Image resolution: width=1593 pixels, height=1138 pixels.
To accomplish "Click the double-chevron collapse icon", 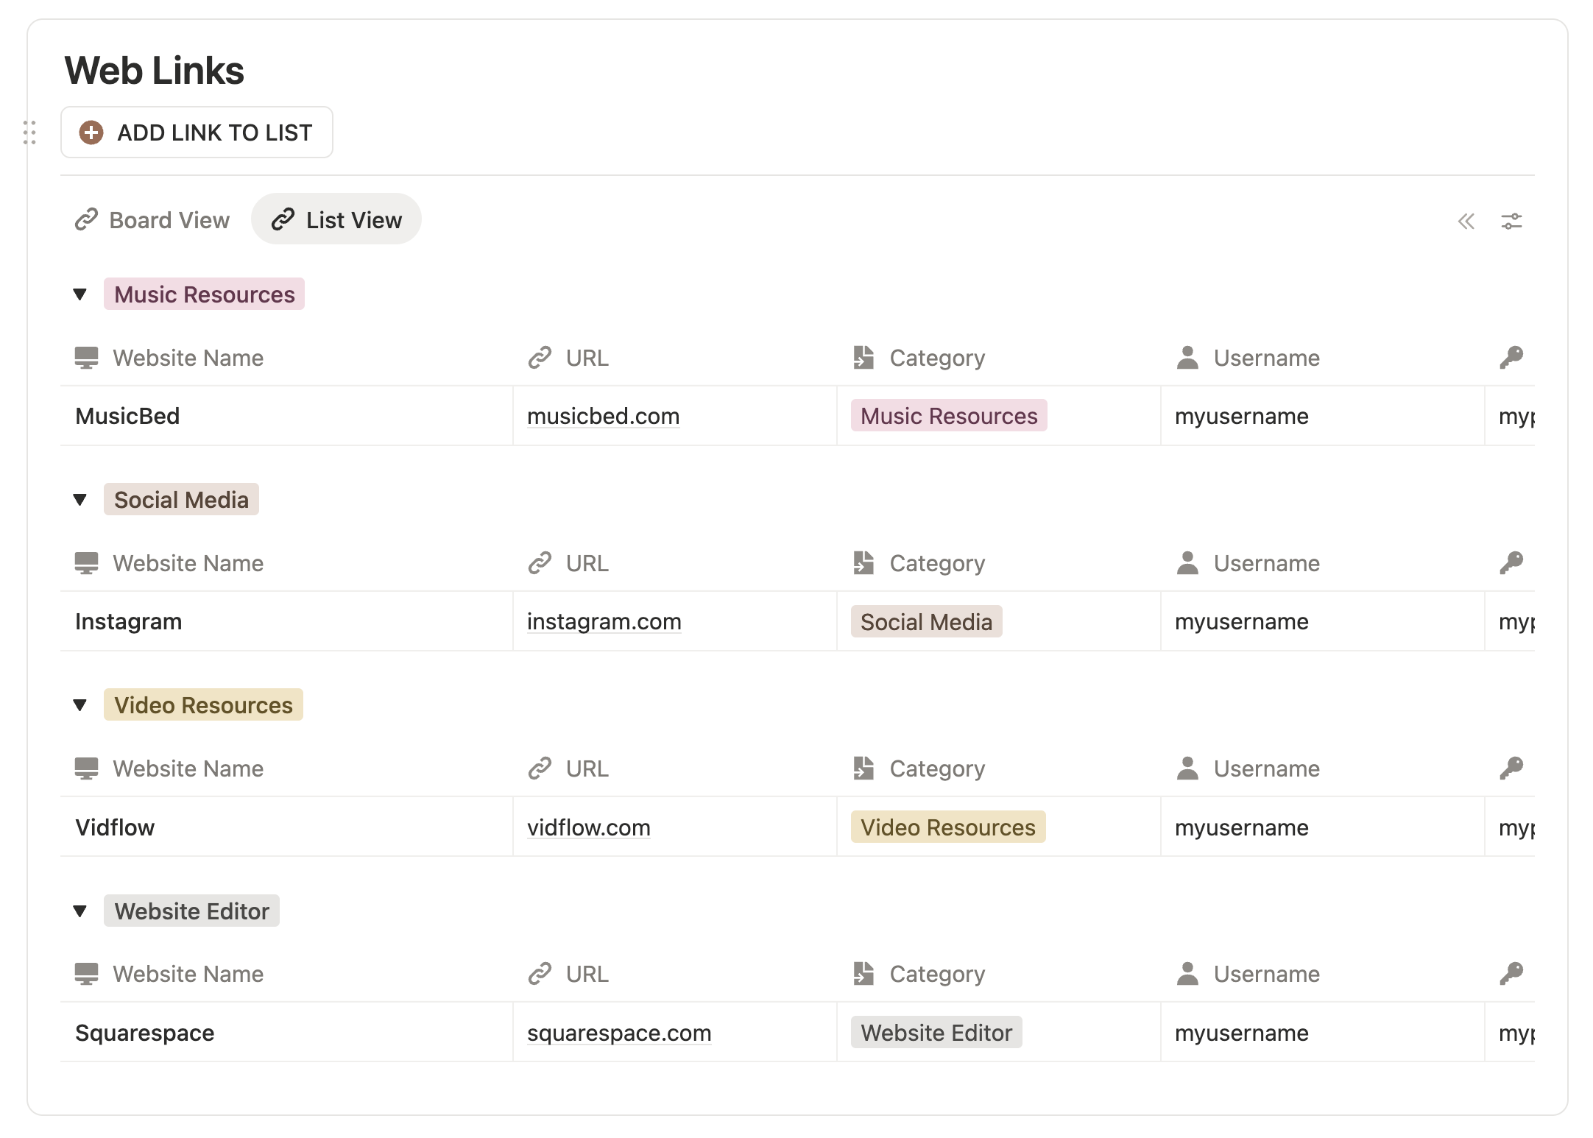I will (x=1466, y=221).
